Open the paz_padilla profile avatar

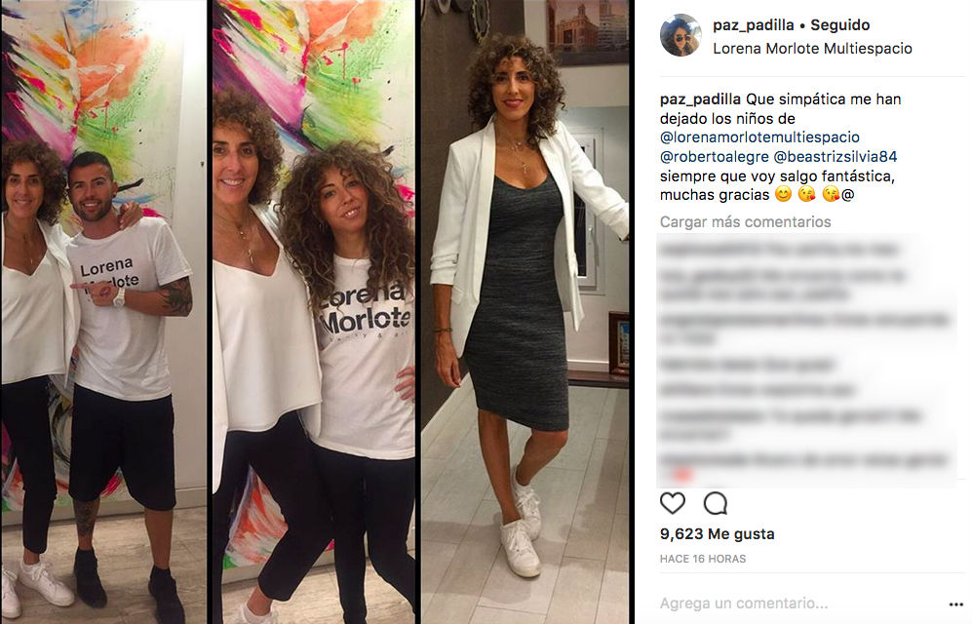[680, 36]
